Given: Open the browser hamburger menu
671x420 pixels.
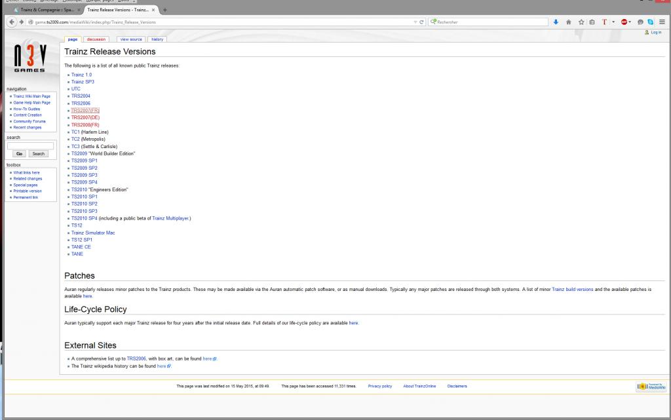Looking at the screenshot, I should (x=662, y=22).
